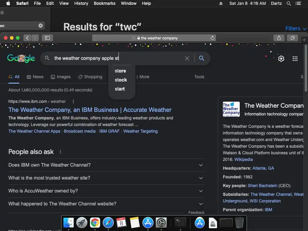Image resolution: width=308 pixels, height=231 pixels.
Task: Open the Sheri Bachstein link
Action: click(262, 186)
